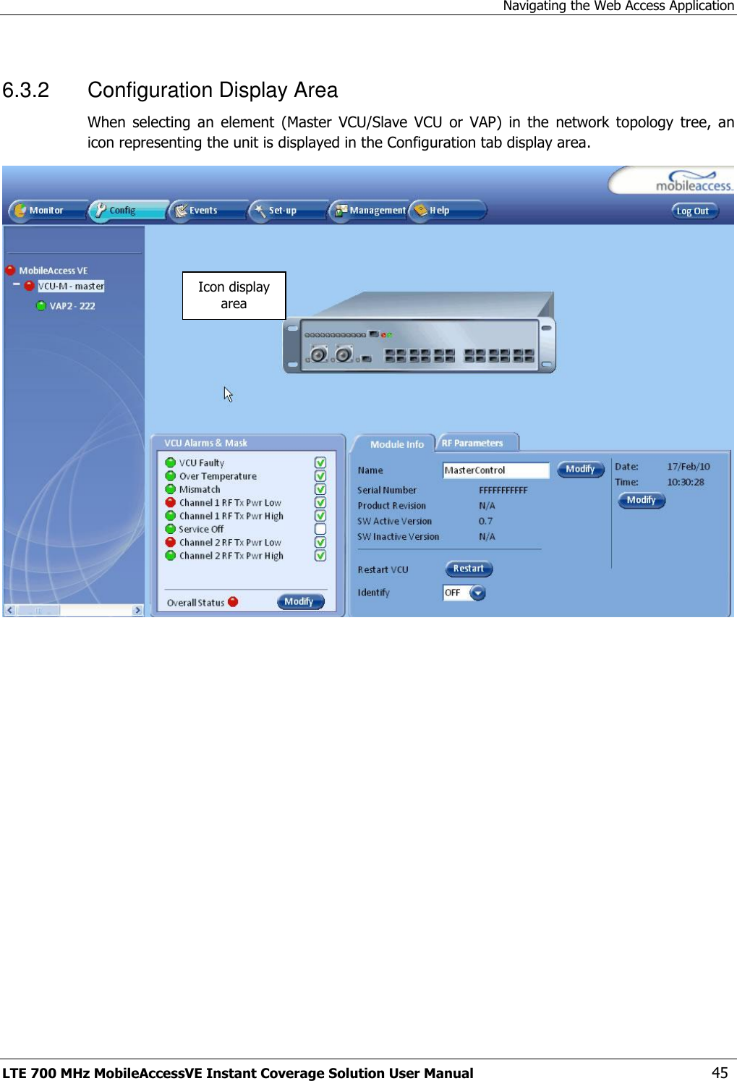Toggle the VCU Faulty mask checkbox
Image resolution: width=737 pixels, height=1081 pixels.
click(320, 462)
